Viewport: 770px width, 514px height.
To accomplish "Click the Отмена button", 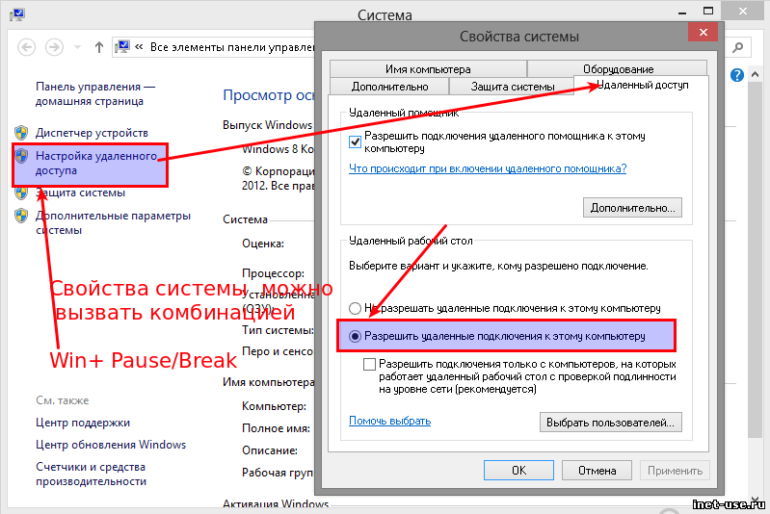I will [597, 471].
